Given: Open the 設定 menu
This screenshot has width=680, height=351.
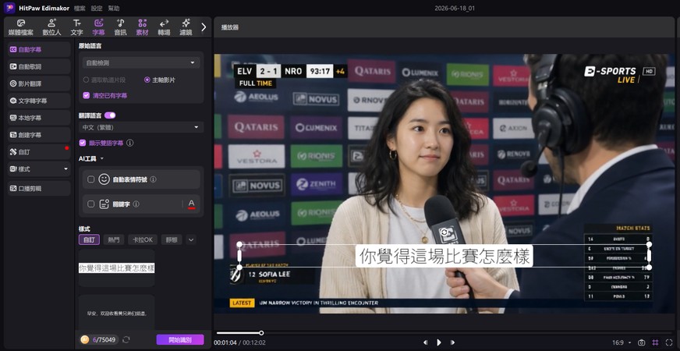Looking at the screenshot, I should click(x=97, y=9).
